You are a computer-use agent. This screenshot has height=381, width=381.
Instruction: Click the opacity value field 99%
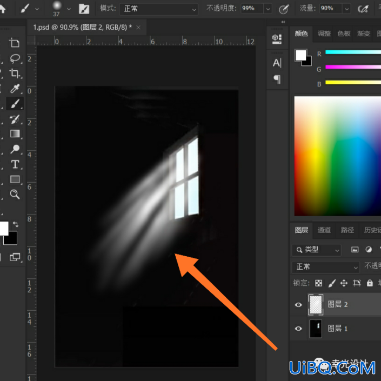tap(252, 9)
